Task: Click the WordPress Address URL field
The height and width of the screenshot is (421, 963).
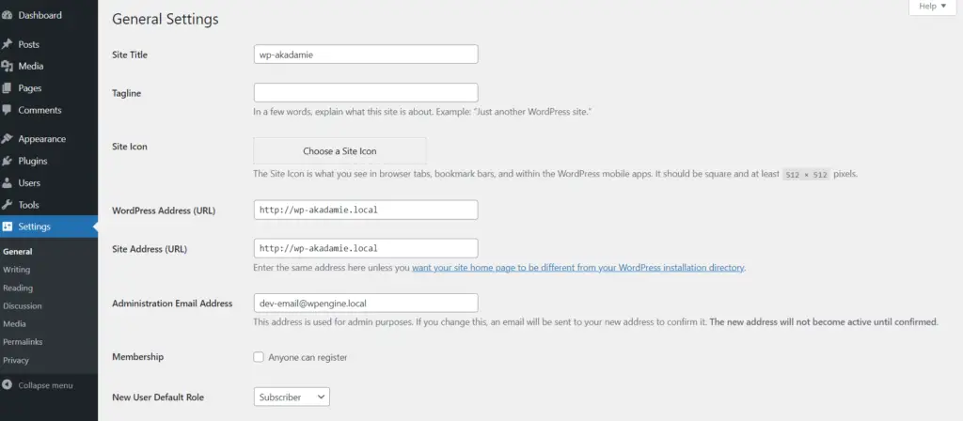Action: (366, 210)
